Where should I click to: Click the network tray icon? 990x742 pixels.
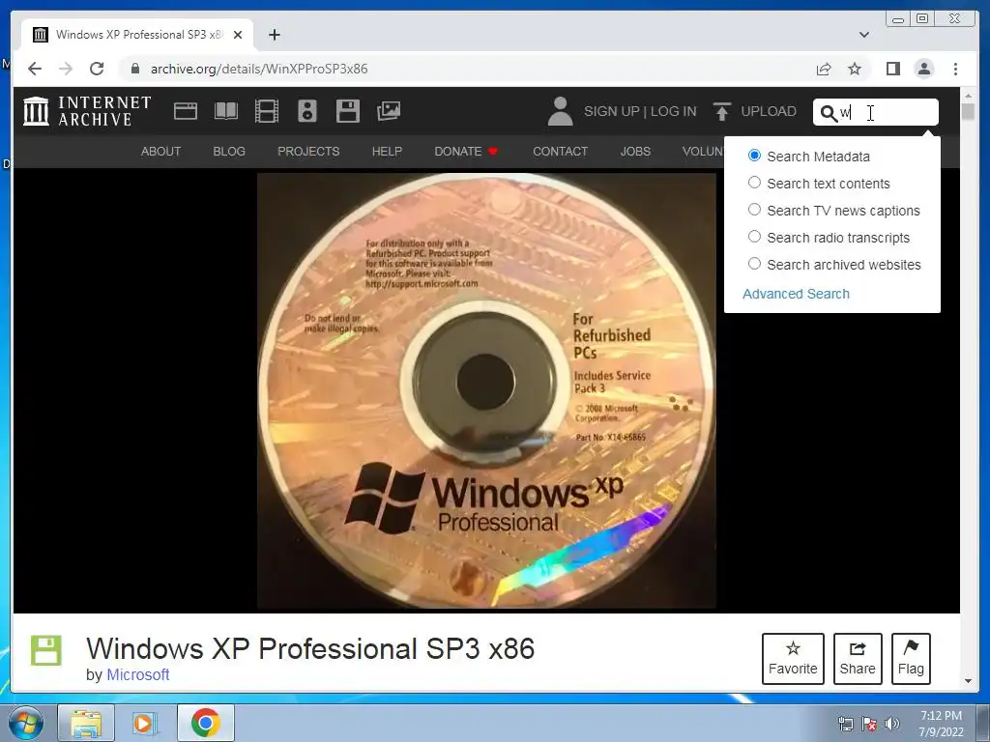click(x=845, y=724)
